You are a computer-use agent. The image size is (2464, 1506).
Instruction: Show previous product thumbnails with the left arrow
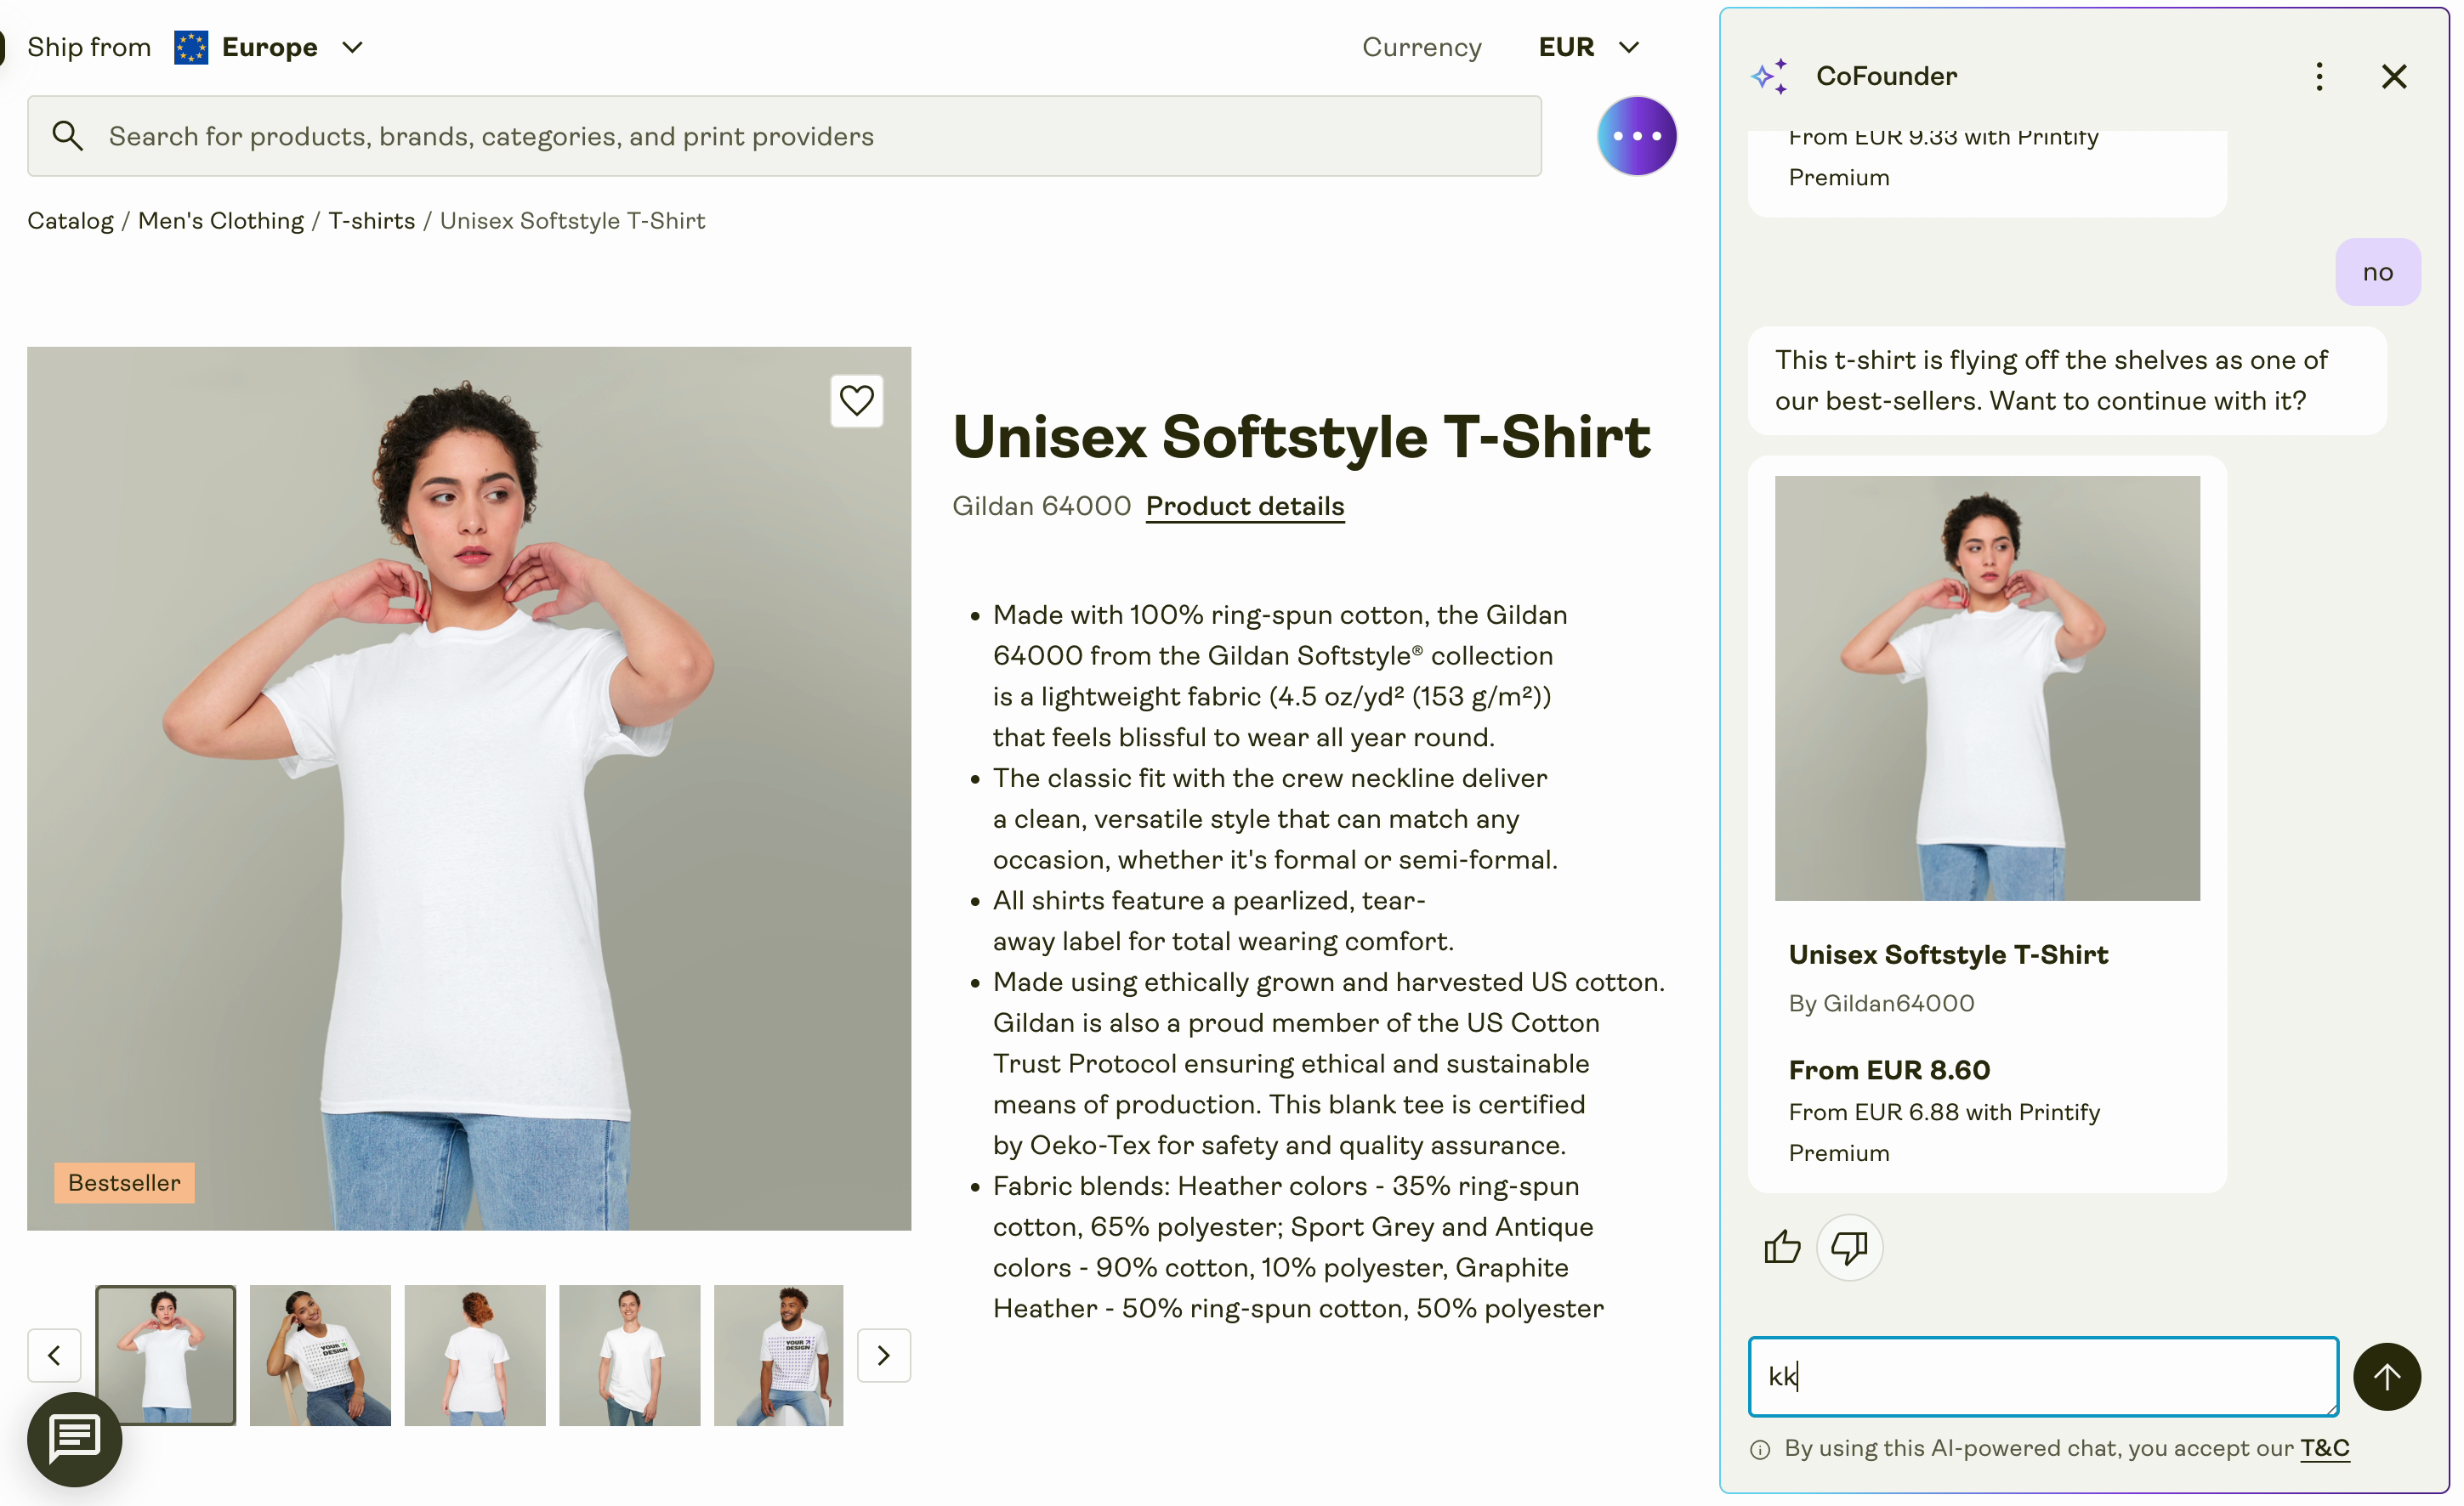[54, 1355]
